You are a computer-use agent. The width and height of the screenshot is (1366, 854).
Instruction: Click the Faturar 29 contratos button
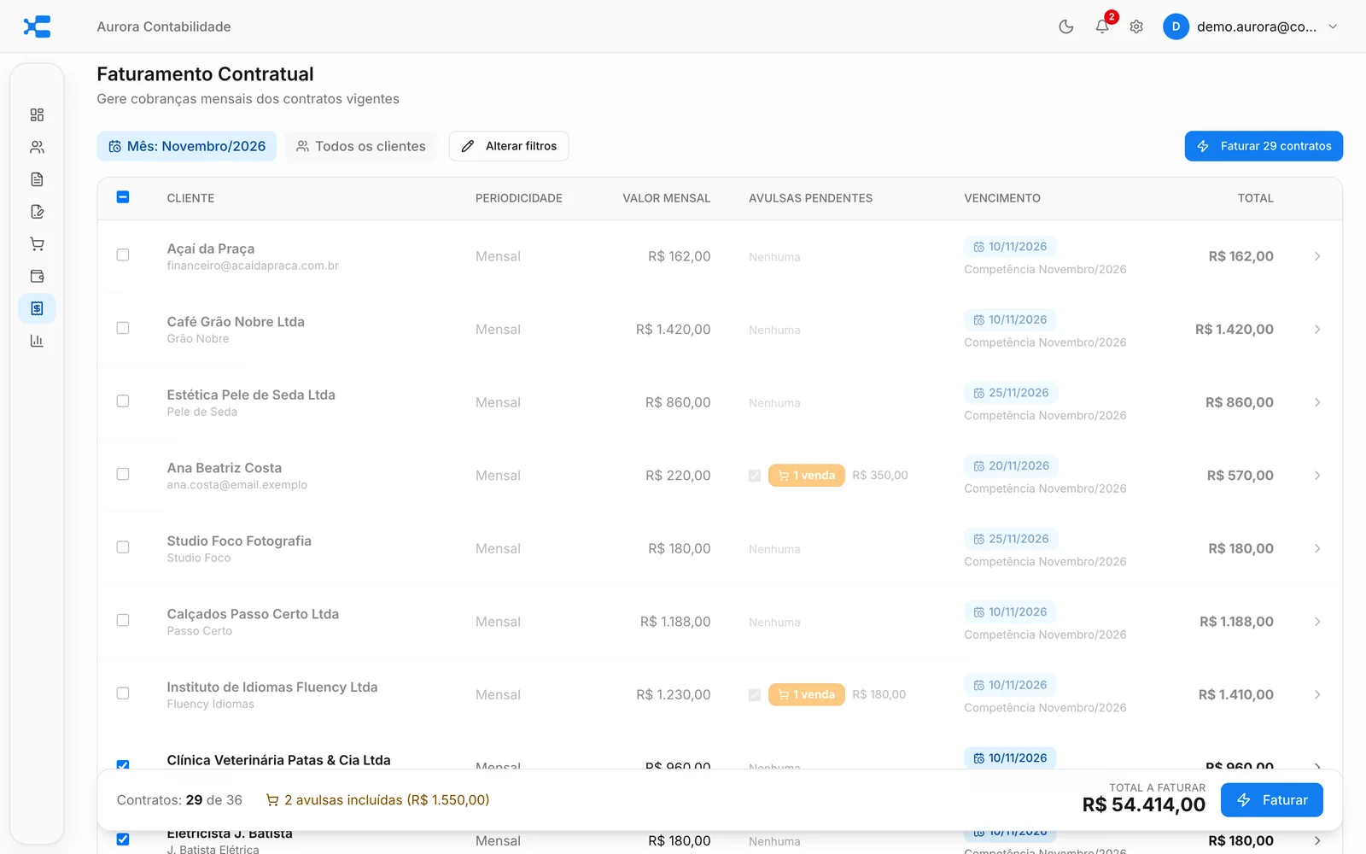pos(1264,146)
